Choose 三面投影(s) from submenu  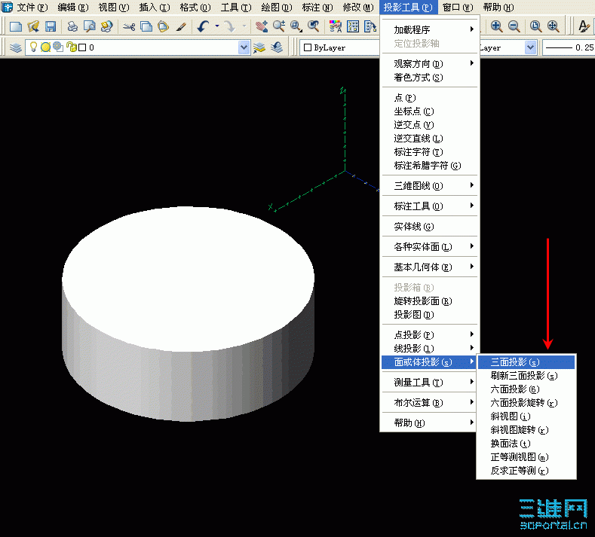pos(526,362)
